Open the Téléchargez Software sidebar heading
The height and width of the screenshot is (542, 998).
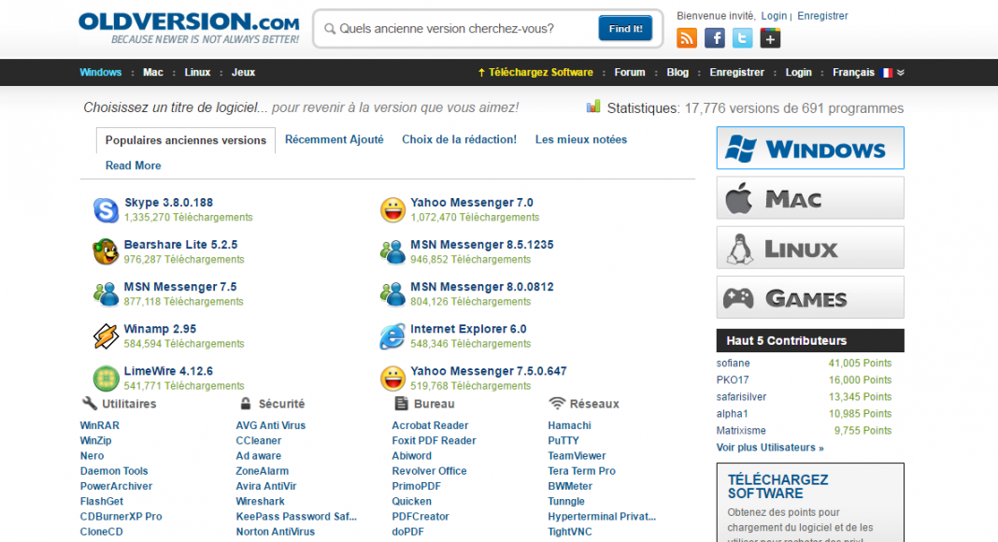[777, 487]
